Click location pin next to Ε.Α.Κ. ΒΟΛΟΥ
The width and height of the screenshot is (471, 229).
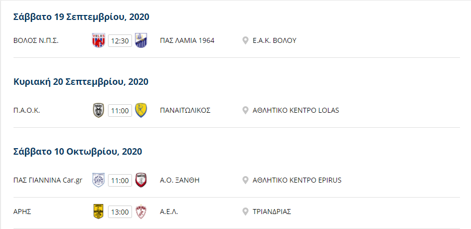pyautogui.click(x=245, y=41)
